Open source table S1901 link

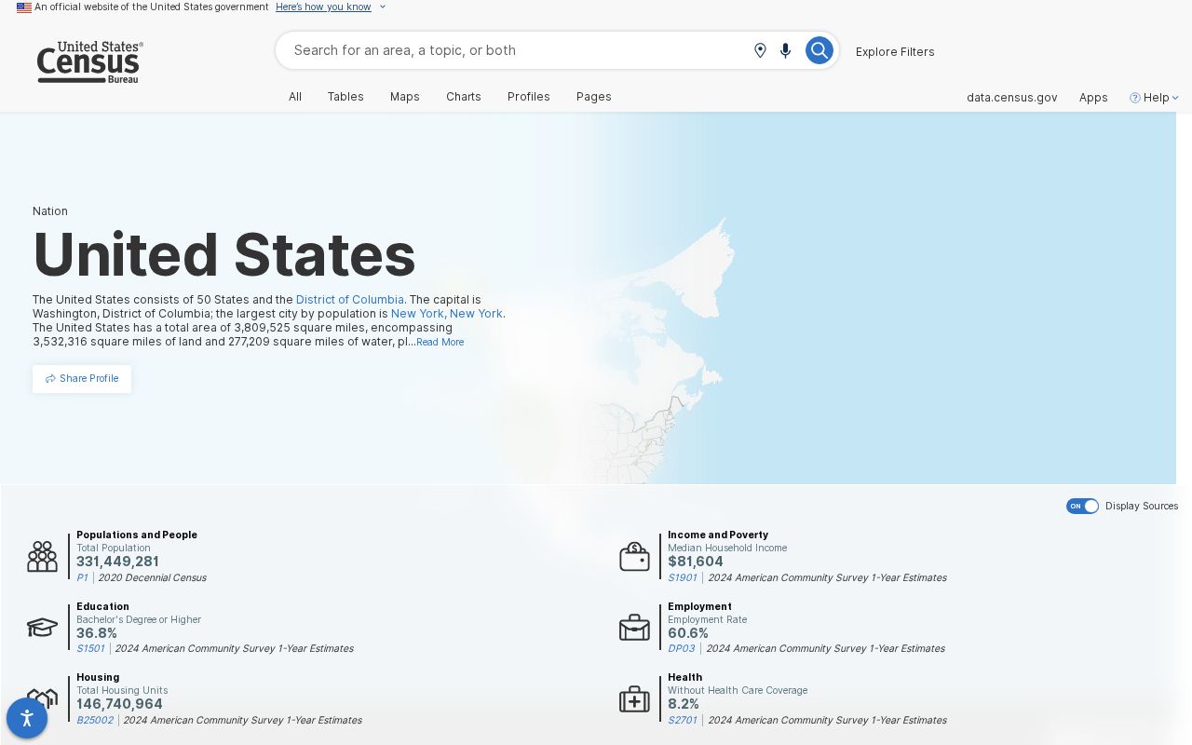click(x=683, y=577)
